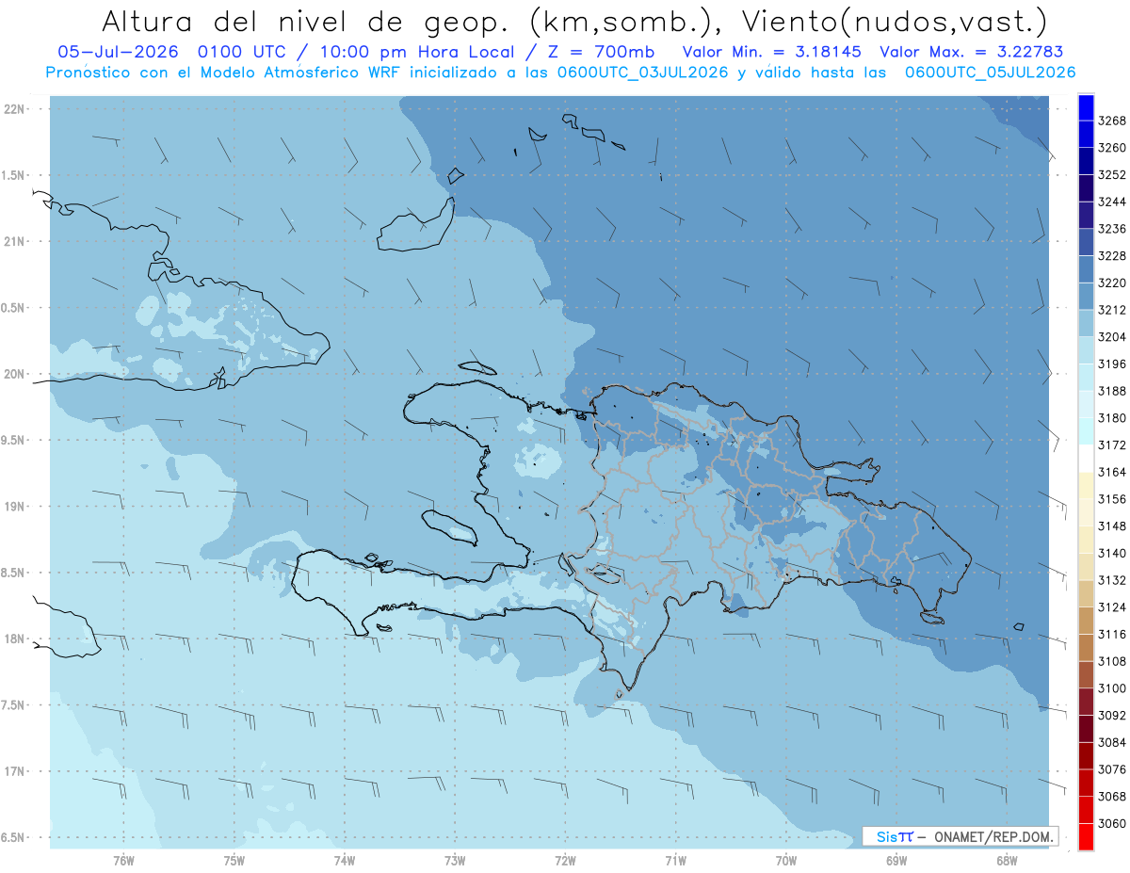The image size is (1130, 873).
Task: Click the '18N' latitude label
Action: 15,639
